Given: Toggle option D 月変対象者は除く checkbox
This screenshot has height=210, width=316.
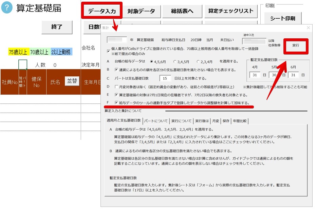Looking at the screenshot, I should (116, 87).
